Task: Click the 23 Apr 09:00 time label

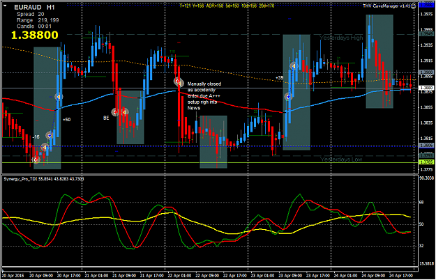Action: (x=290, y=276)
